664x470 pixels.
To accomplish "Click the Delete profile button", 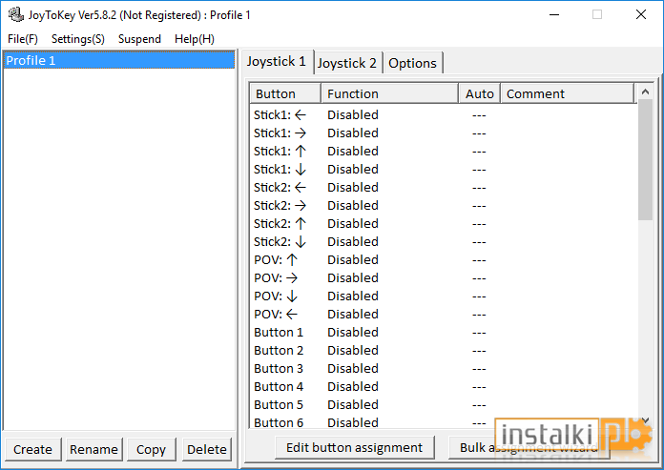I will [207, 449].
